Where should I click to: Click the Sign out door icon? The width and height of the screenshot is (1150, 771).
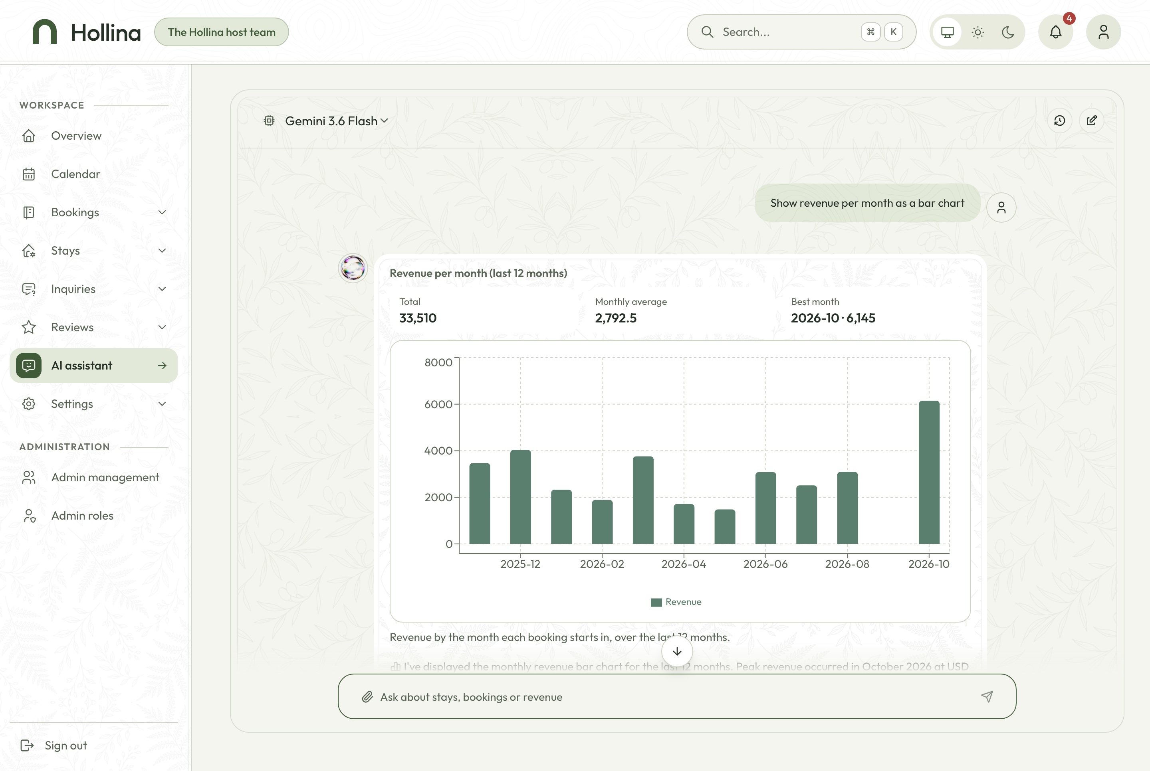[27, 745]
